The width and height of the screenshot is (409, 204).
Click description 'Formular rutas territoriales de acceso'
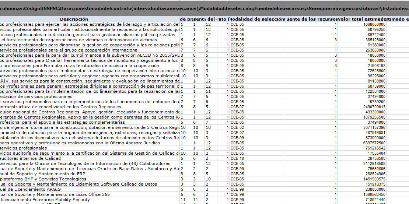90,66
